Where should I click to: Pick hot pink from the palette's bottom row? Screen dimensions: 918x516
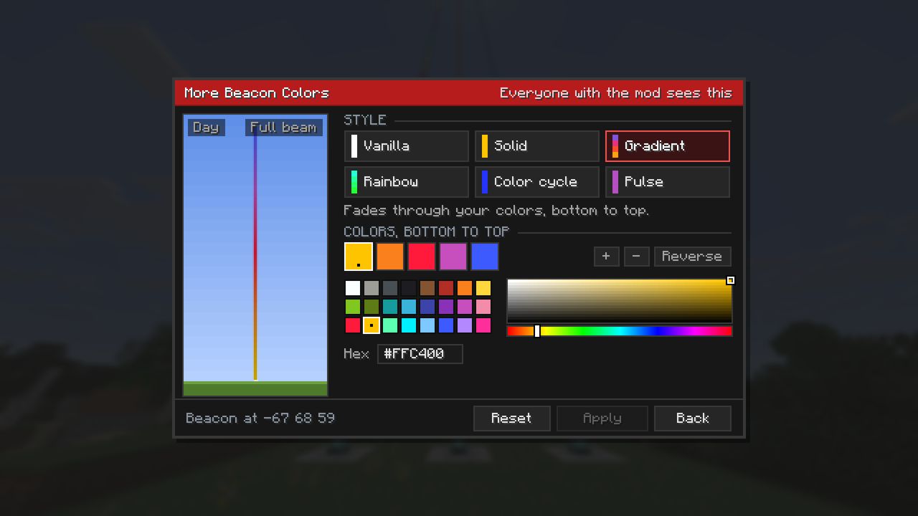(483, 325)
